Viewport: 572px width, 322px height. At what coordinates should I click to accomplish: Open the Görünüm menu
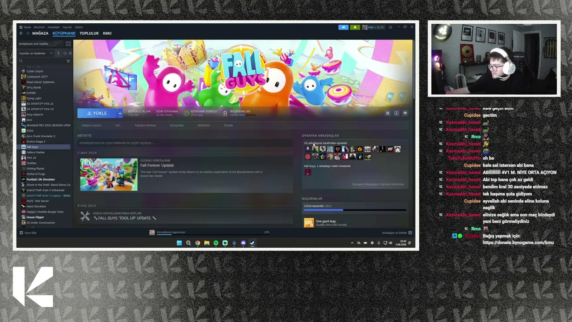pos(39,27)
